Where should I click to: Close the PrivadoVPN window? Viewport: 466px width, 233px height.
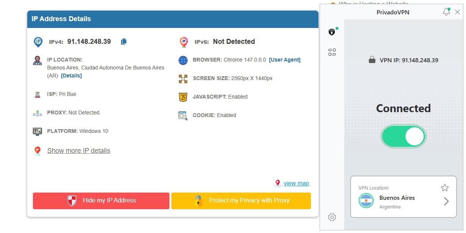pos(457,12)
